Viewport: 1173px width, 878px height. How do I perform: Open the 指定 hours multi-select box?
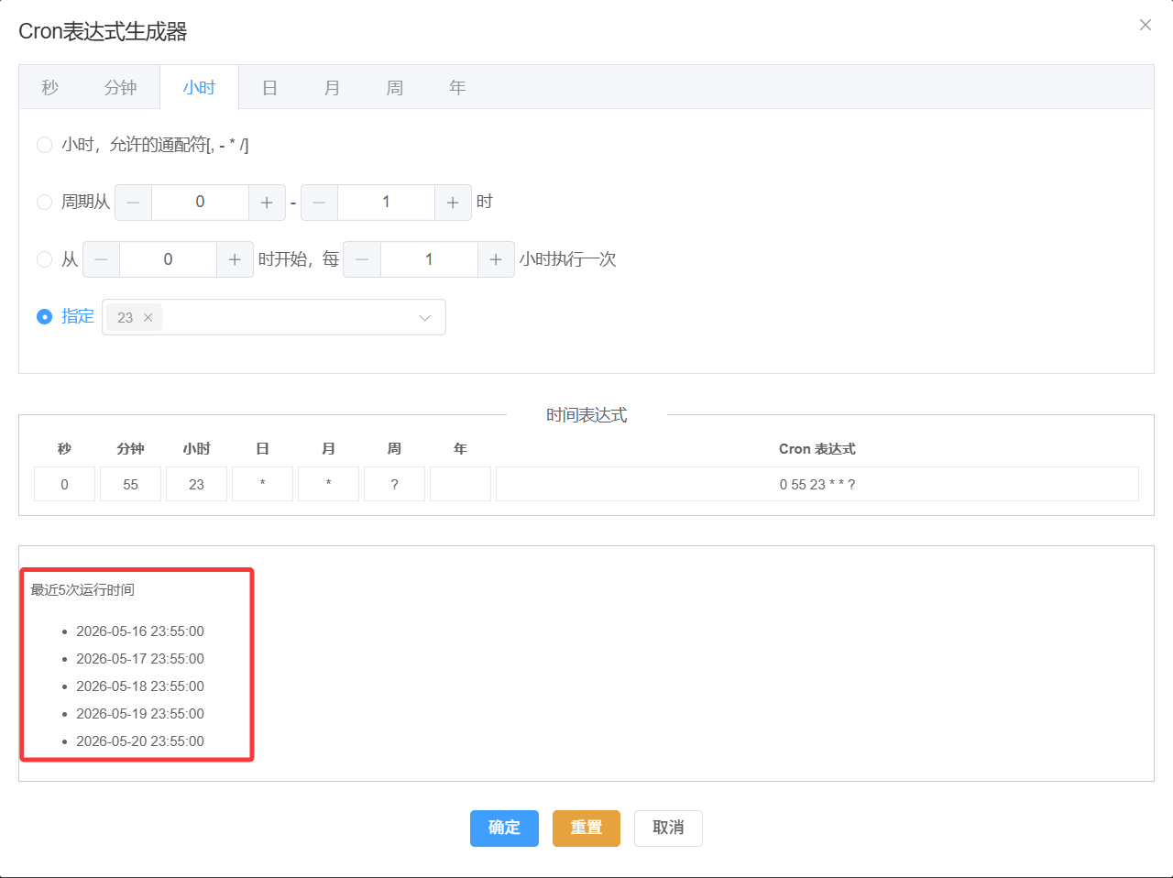pos(274,317)
